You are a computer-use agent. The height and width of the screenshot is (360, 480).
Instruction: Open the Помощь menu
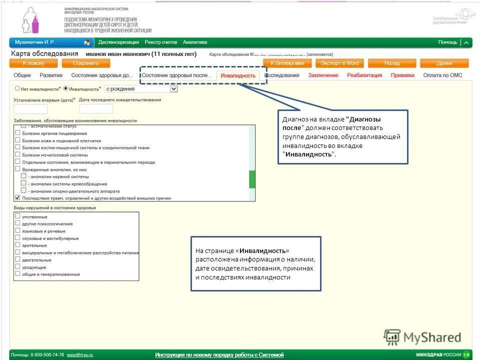447,42
